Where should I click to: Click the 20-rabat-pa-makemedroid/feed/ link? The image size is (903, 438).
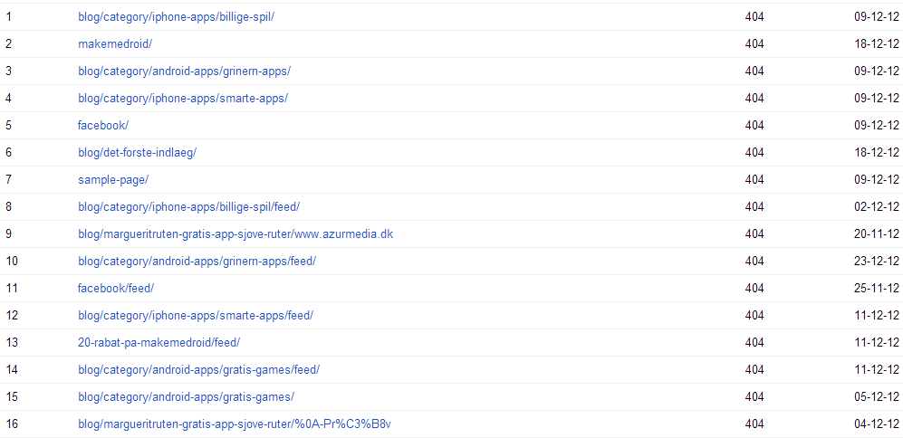(159, 342)
